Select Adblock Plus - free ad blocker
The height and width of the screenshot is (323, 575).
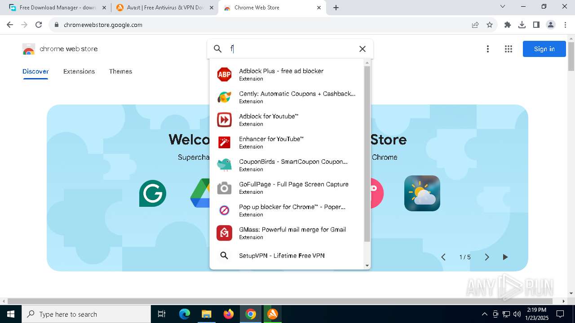287,74
